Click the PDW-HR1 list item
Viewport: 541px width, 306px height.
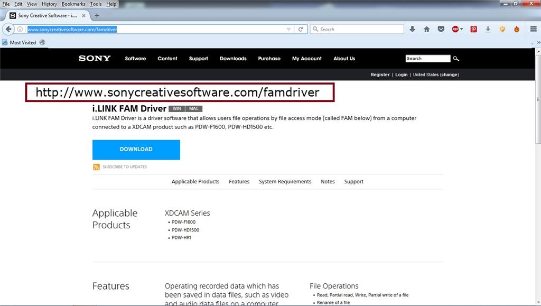point(182,238)
